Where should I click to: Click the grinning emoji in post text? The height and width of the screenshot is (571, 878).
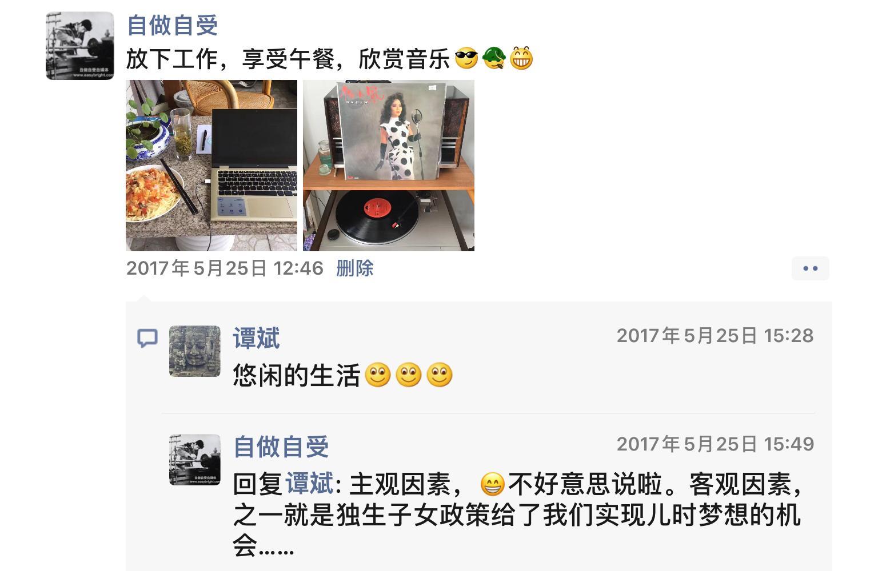click(x=521, y=58)
